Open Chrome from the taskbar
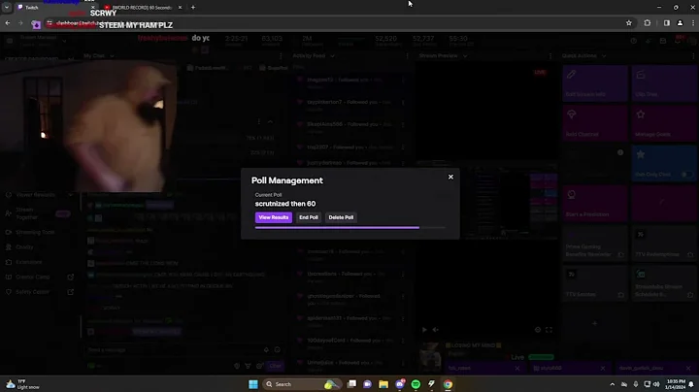Screen dimensions: 699x392 (x=448, y=384)
